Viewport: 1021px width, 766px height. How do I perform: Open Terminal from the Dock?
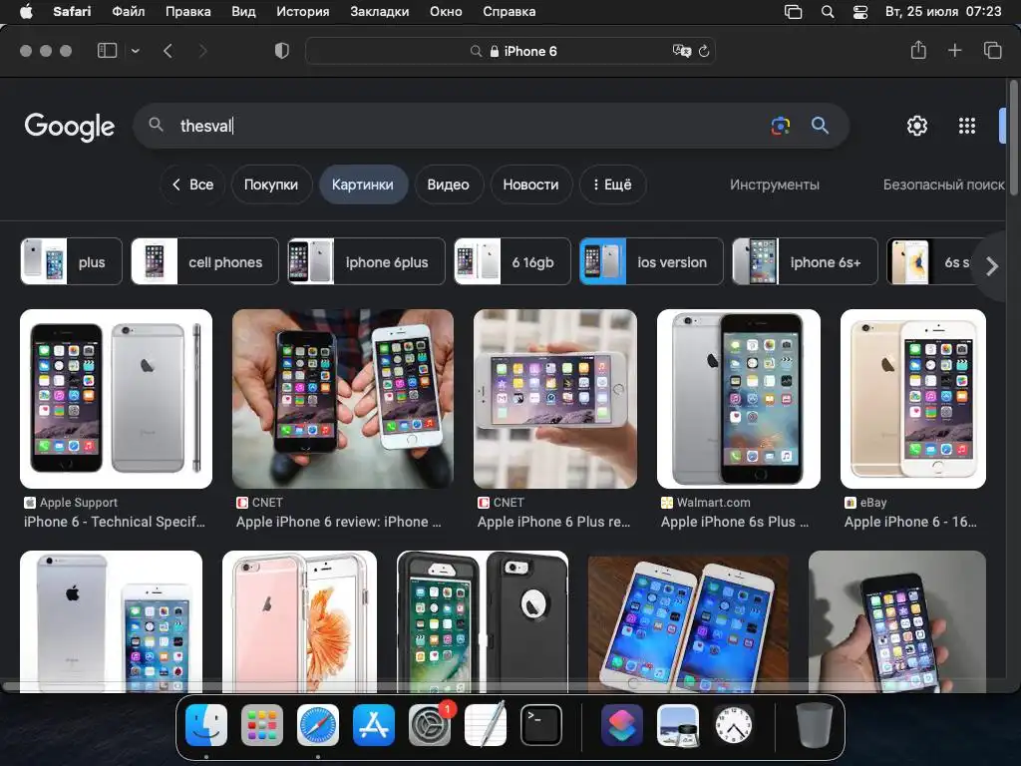541,725
